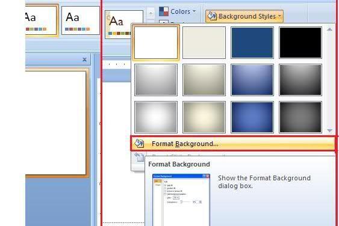The image size is (339, 226).
Task: Click the gallery scroll up arrow
Action: click(x=329, y=29)
